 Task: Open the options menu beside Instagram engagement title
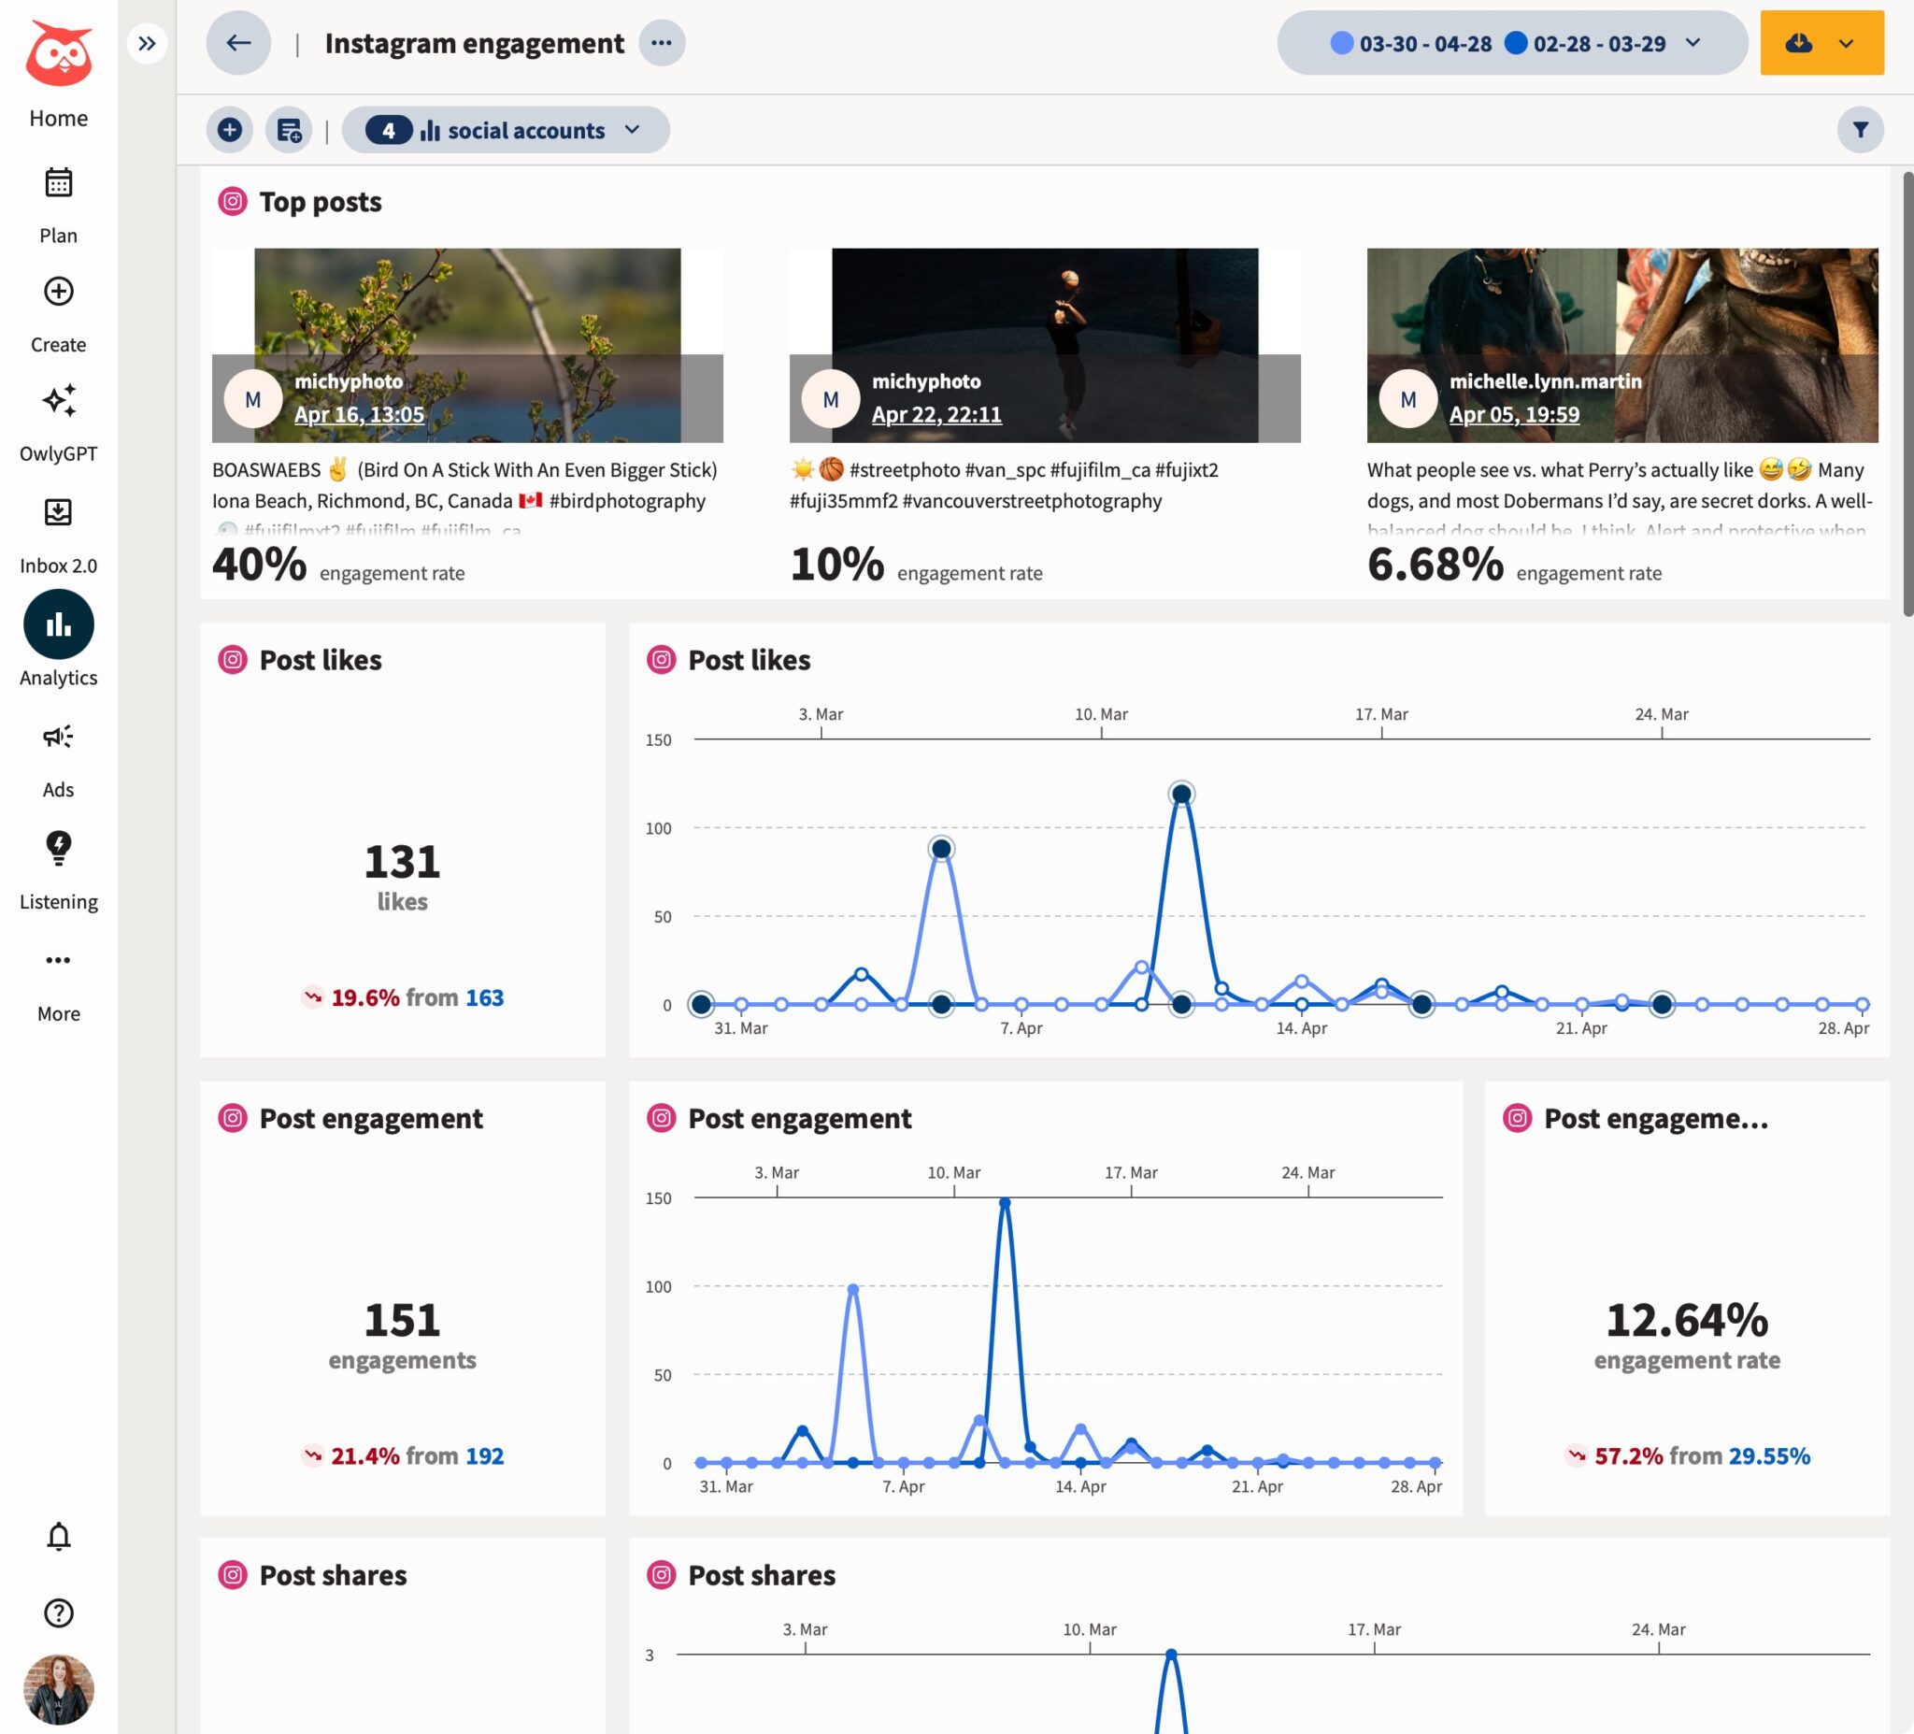pos(662,43)
